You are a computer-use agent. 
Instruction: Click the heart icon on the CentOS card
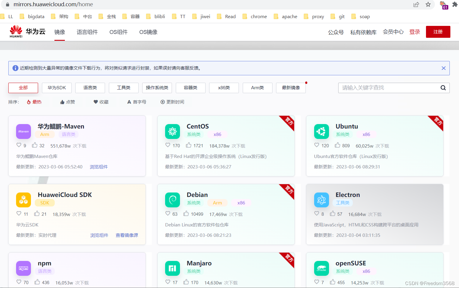click(167, 145)
